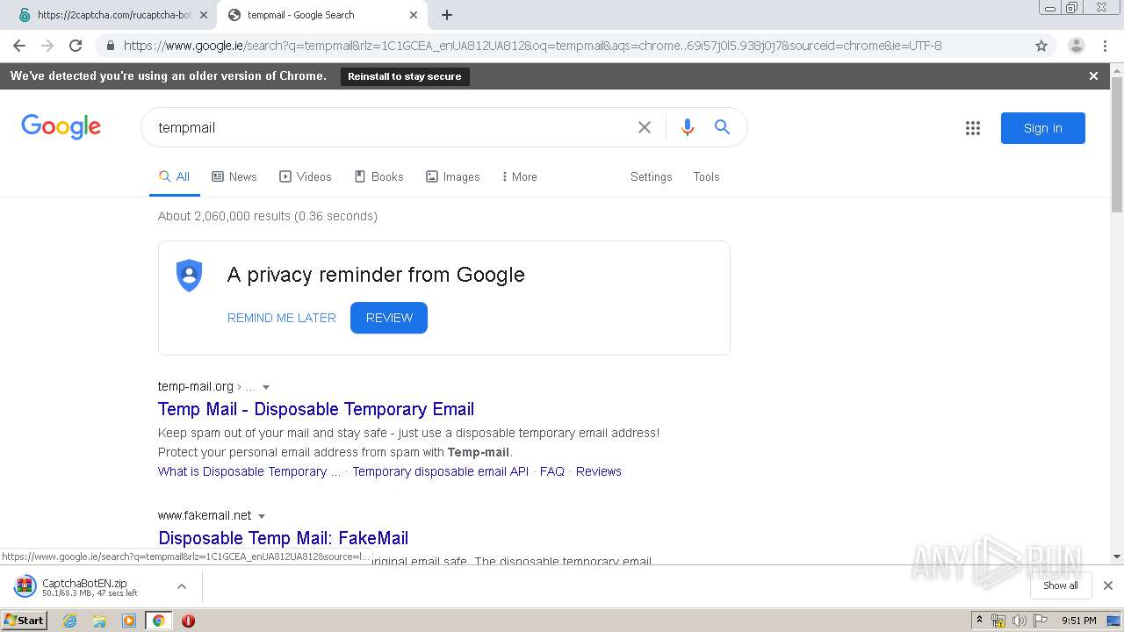Image resolution: width=1124 pixels, height=632 pixels.
Task: Close the downloads bar
Action: (1108, 585)
